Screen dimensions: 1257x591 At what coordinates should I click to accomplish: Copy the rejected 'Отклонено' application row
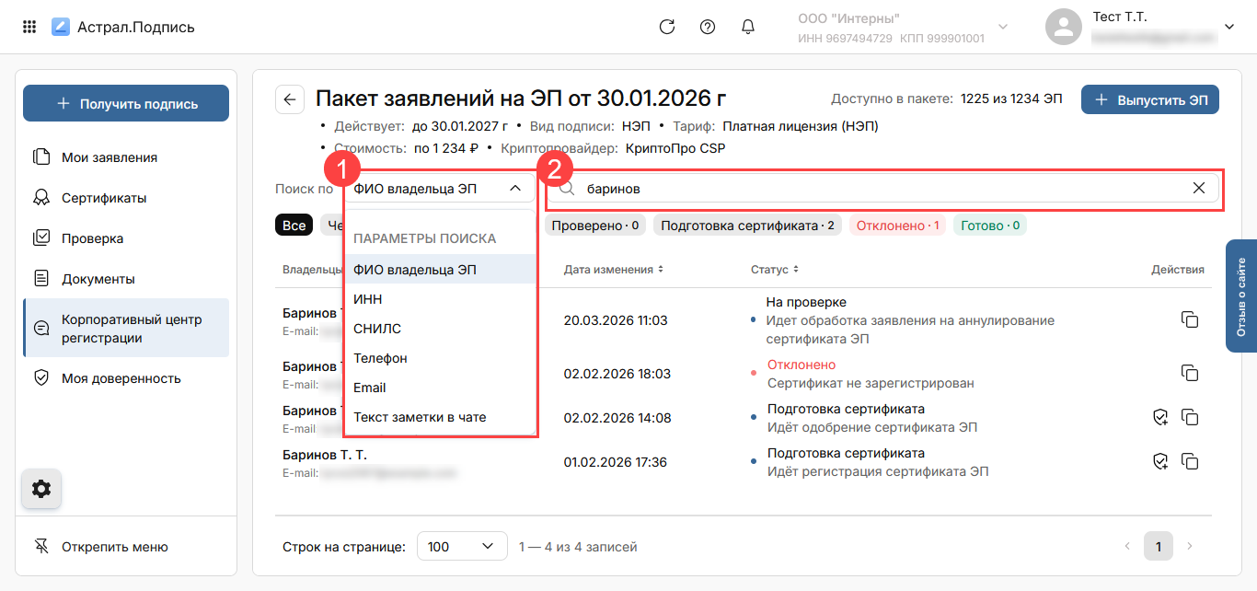click(1189, 373)
